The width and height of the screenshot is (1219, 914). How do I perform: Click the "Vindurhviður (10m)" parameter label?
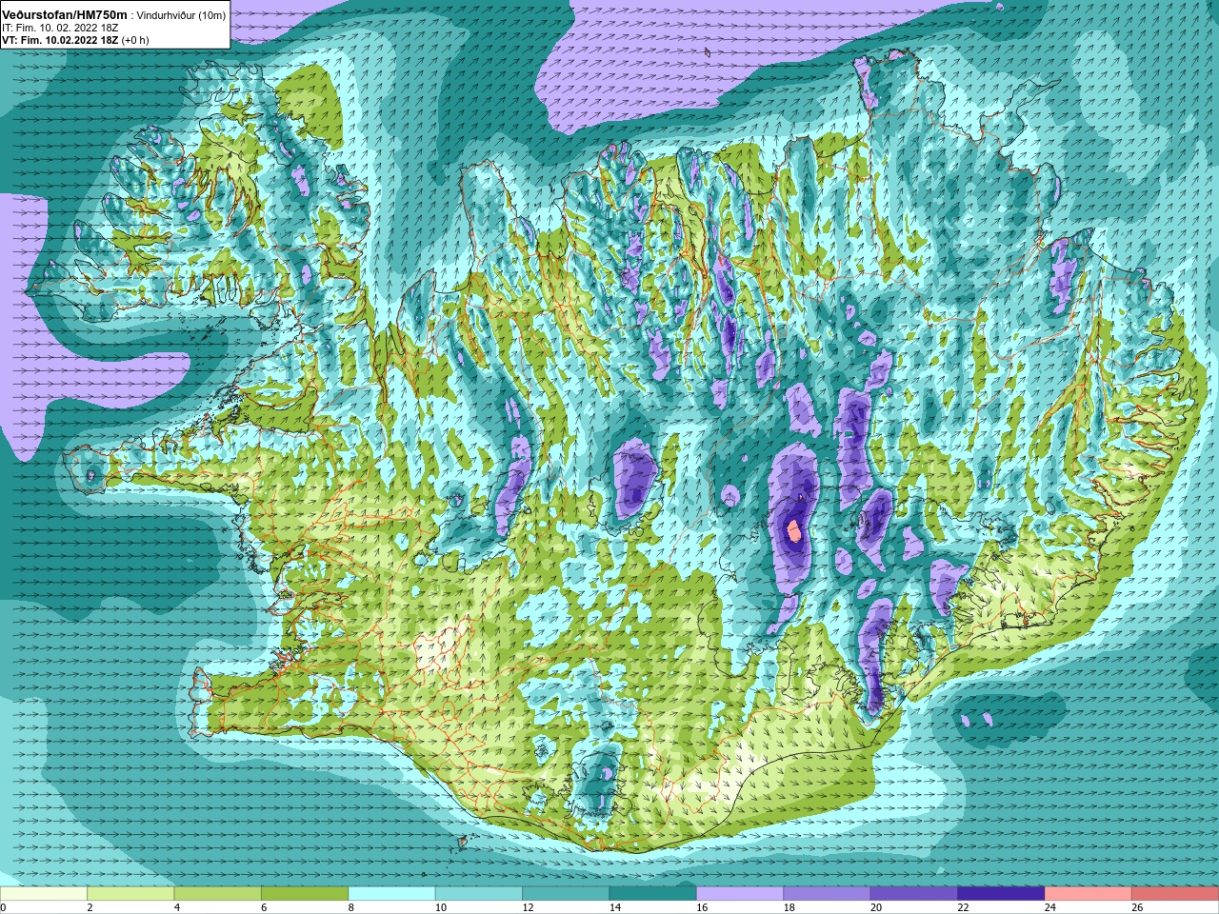coord(181,15)
